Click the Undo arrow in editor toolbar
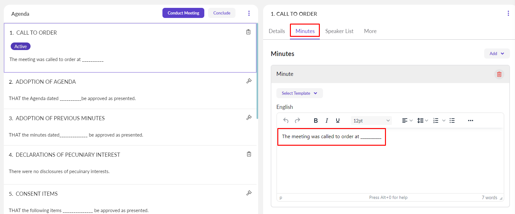 tap(286, 121)
